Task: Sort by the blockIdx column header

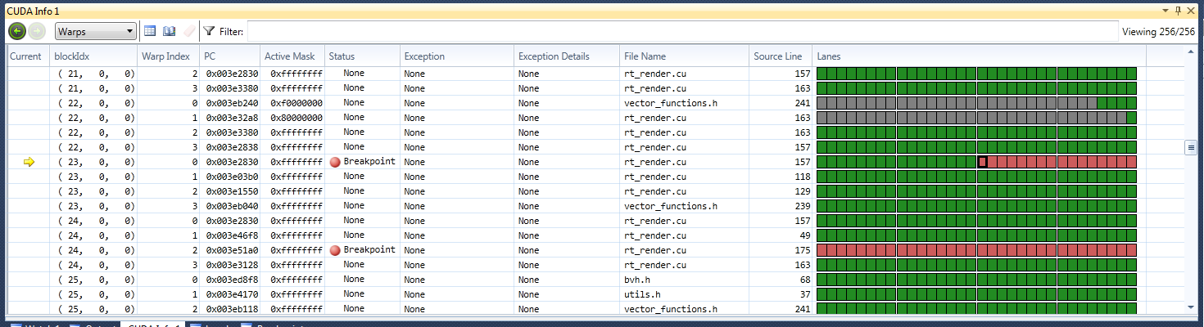Action: (72, 56)
